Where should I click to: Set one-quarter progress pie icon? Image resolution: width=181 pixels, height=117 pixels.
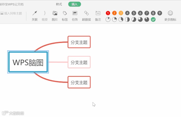point(114,19)
